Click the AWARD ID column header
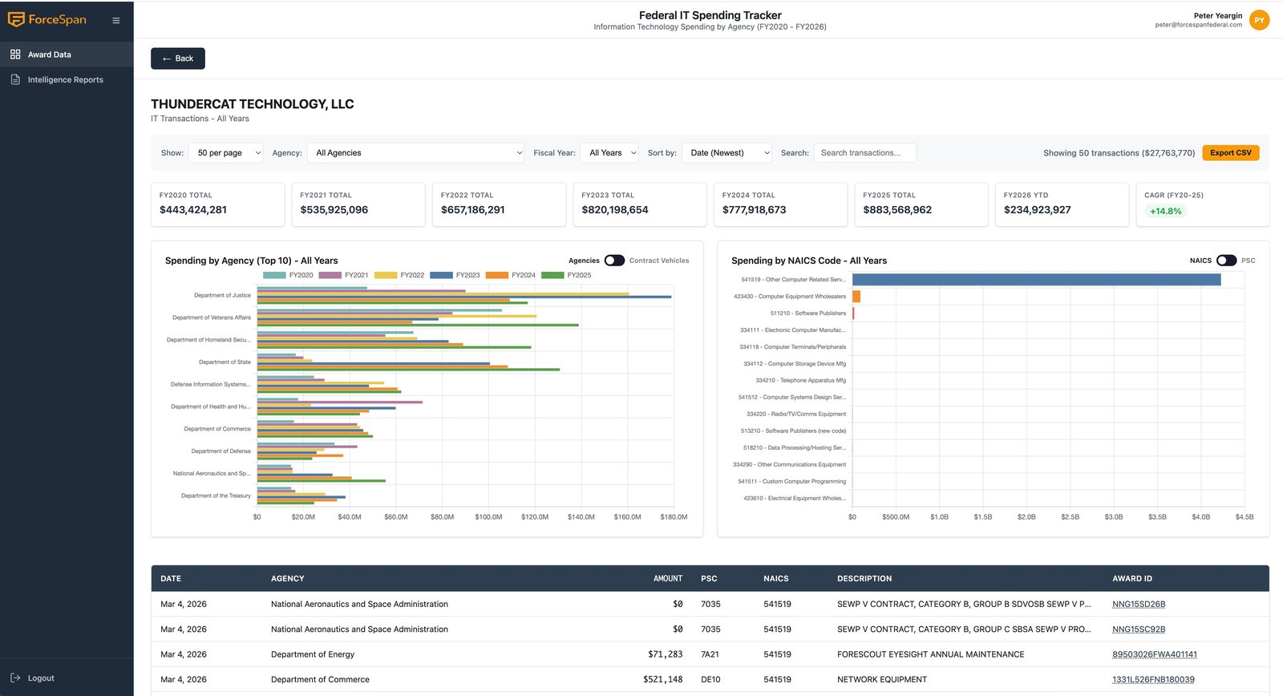Viewport: 1283px width, 696px height. 1132,578
